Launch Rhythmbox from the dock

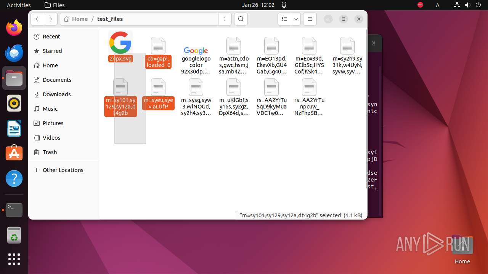pos(14,103)
